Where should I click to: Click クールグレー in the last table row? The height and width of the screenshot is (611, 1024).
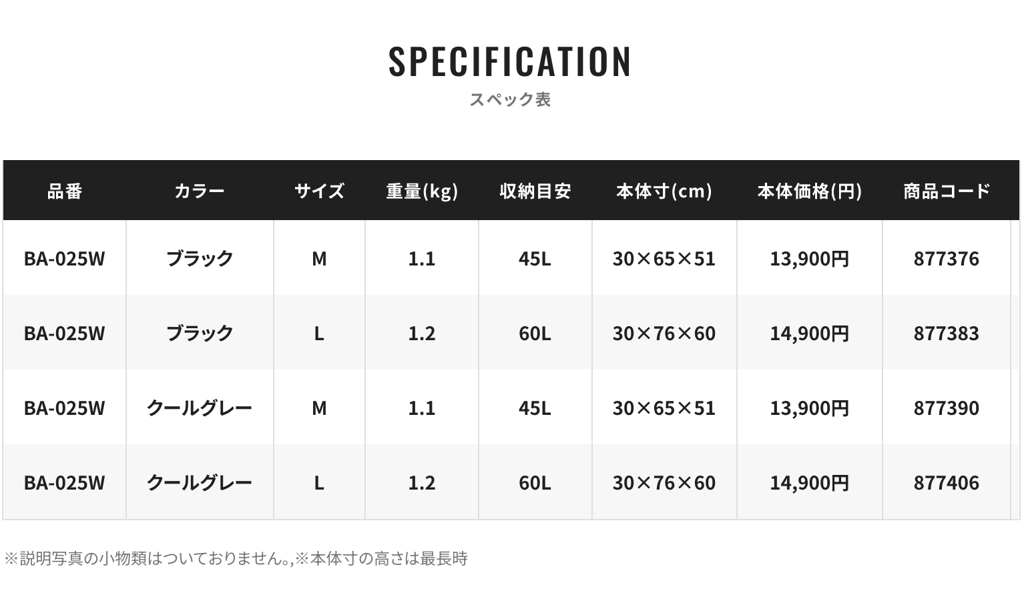pos(200,482)
